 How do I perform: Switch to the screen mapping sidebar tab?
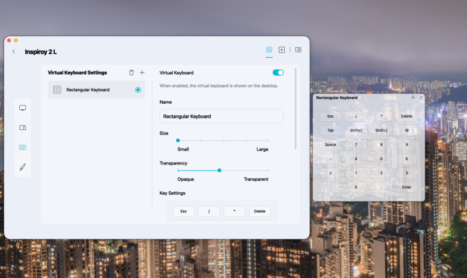[23, 128]
